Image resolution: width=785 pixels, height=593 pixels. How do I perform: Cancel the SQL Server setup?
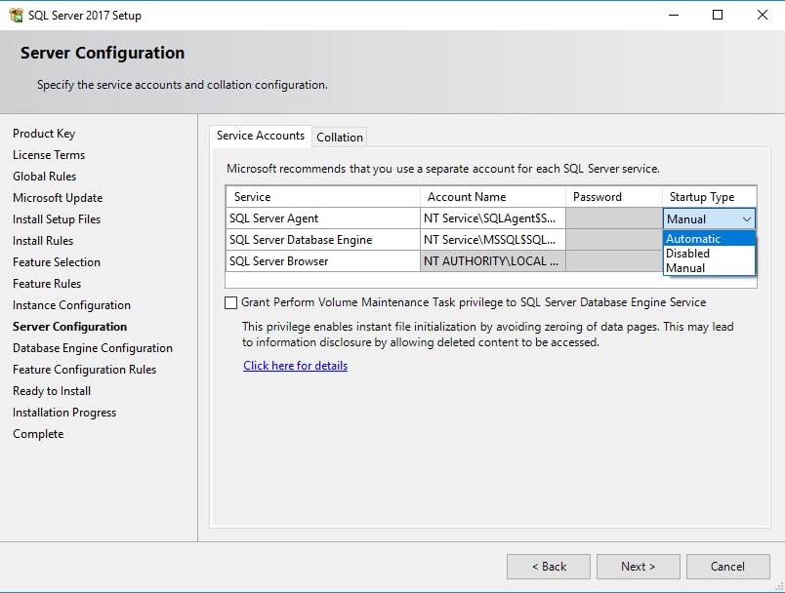pyautogui.click(x=727, y=567)
